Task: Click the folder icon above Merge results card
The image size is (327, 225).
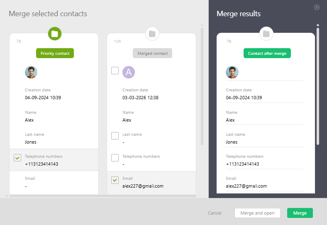Action: pos(266,34)
